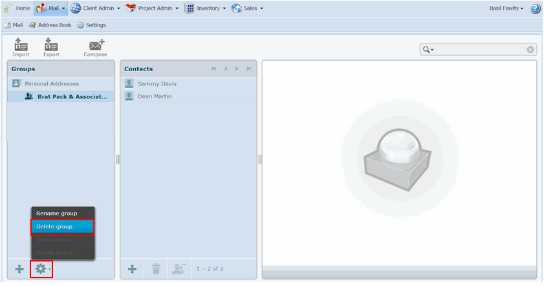Select contact Sammy Davis
Image resolution: width=544 pixels, height=286 pixels.
pos(157,83)
